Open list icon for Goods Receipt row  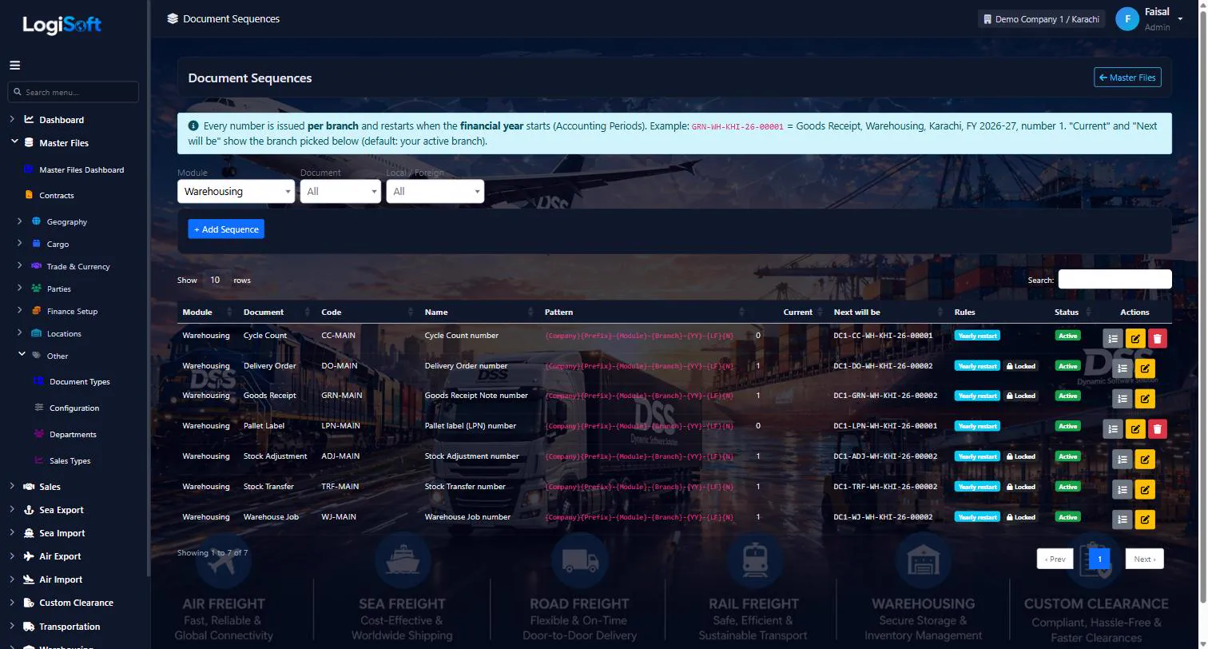(1123, 399)
